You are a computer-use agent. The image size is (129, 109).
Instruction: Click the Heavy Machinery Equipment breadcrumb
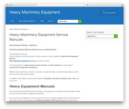pos(19,29)
